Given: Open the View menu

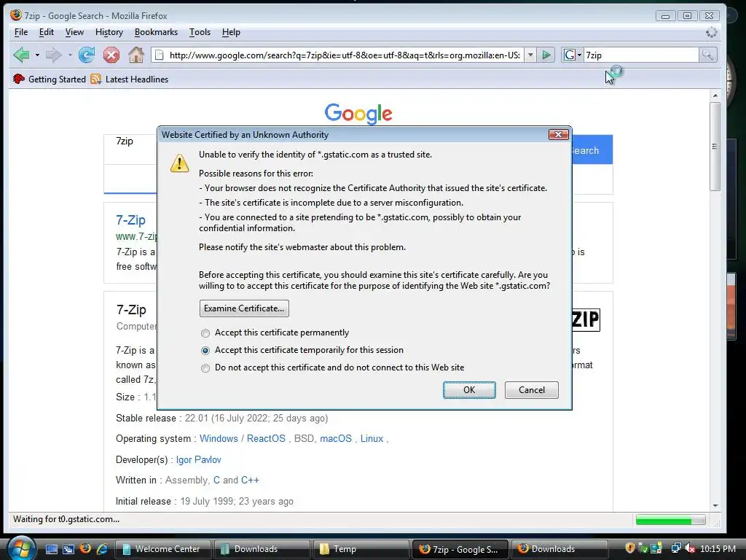Looking at the screenshot, I should [x=74, y=32].
